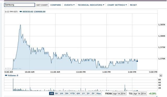
Task: Expand the EVENTS dropdown menu
Action: (x=69, y=5)
